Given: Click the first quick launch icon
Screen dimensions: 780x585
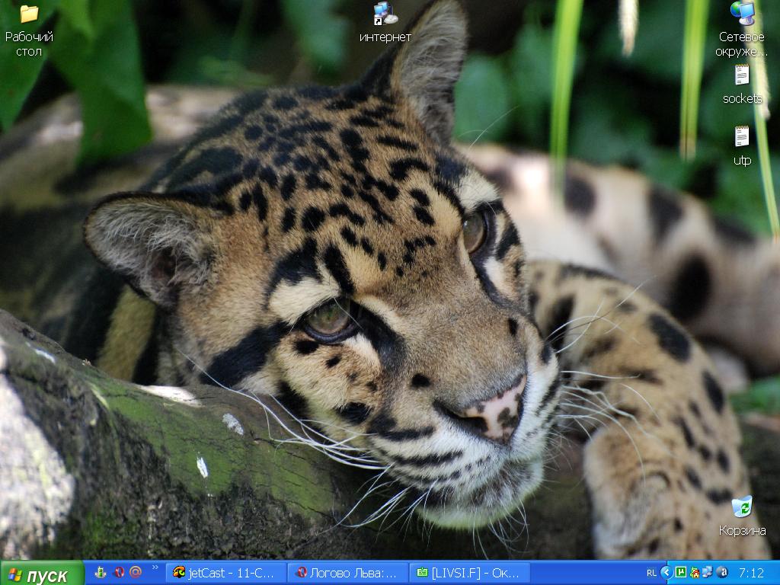Looking at the screenshot, I should tap(101, 572).
